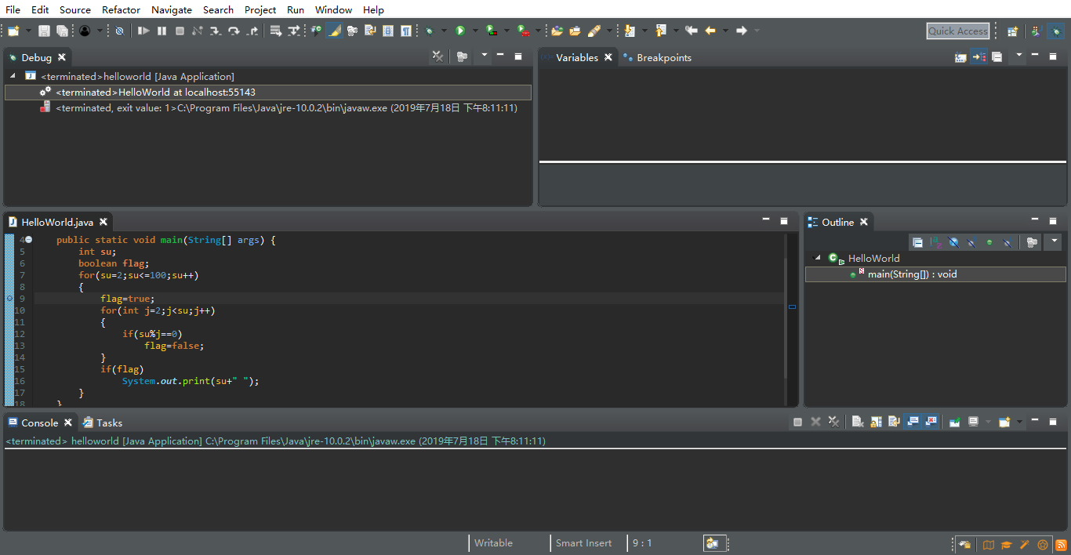1071x555 pixels.
Task: Click the Step Return icon
Action: pos(252,31)
